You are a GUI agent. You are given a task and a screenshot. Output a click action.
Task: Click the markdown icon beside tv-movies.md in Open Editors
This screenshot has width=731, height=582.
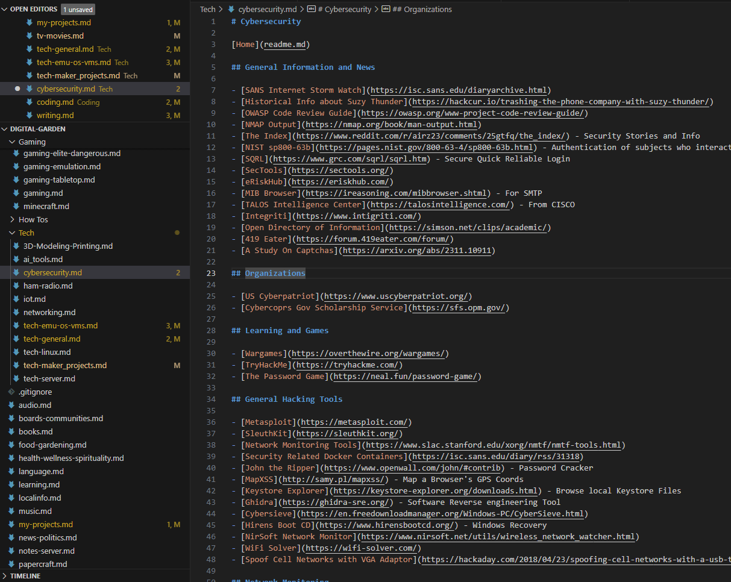30,36
